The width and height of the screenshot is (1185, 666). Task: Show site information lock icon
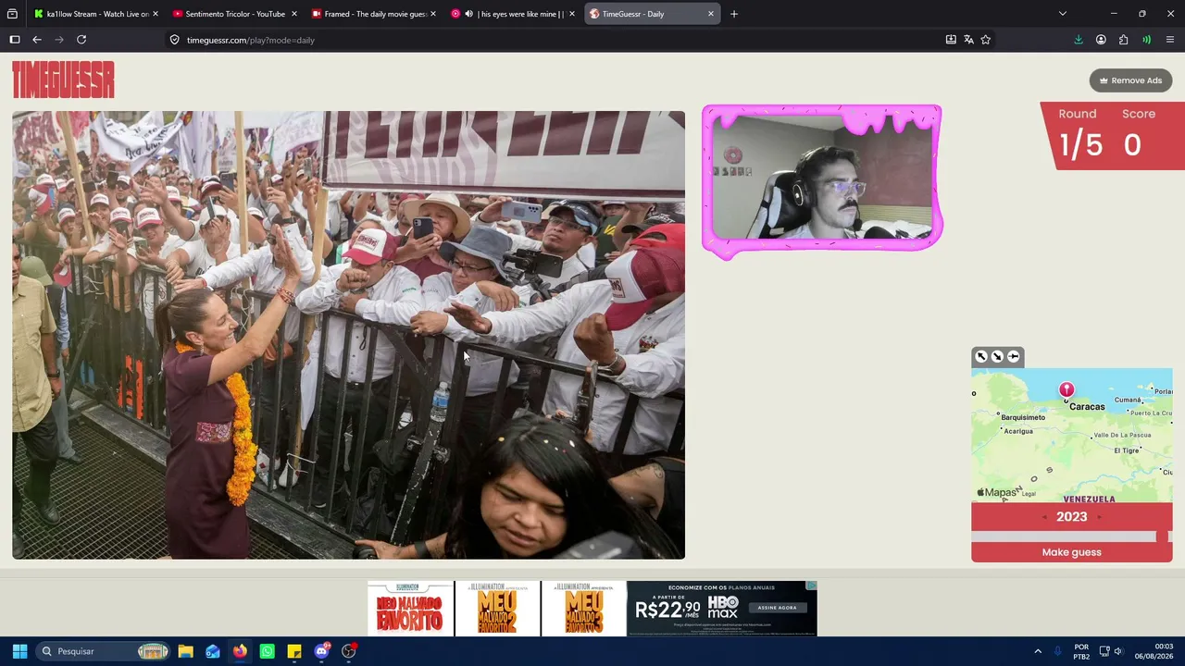click(174, 40)
